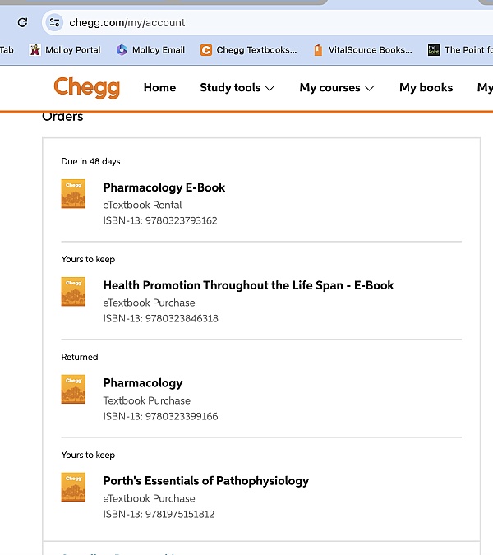Click the Molloy Portal bookmark icon
Screen dimensions: 493x555
pos(35,50)
